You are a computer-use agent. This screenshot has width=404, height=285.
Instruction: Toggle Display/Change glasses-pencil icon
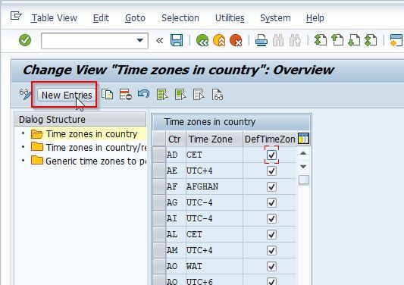coord(25,95)
